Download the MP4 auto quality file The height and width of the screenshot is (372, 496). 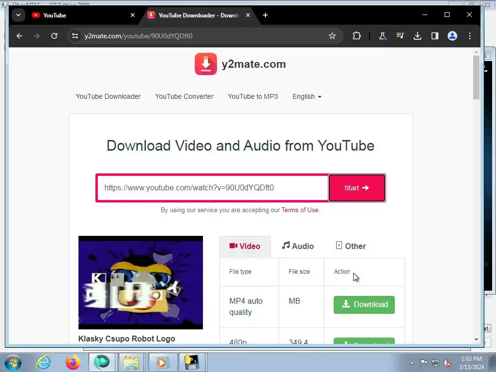[364, 305]
